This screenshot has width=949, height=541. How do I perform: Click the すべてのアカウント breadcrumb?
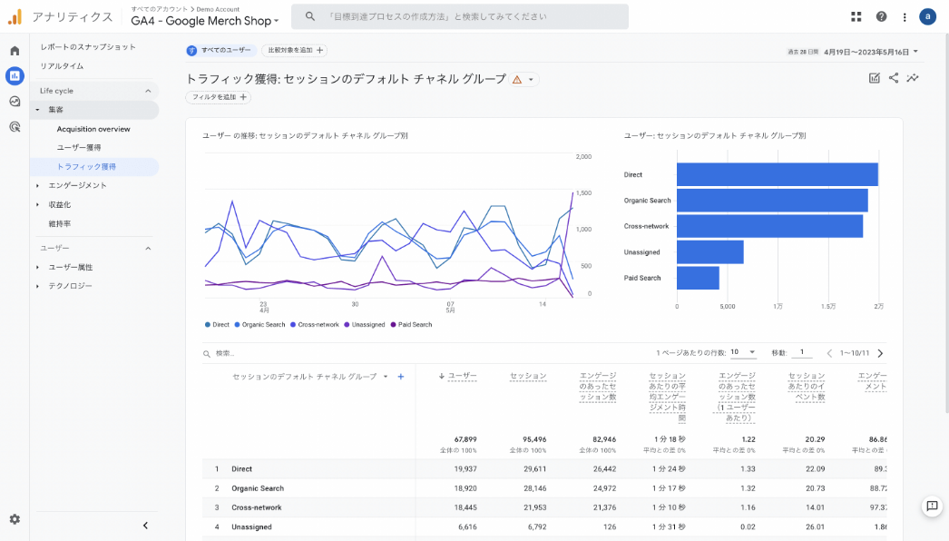(x=159, y=9)
